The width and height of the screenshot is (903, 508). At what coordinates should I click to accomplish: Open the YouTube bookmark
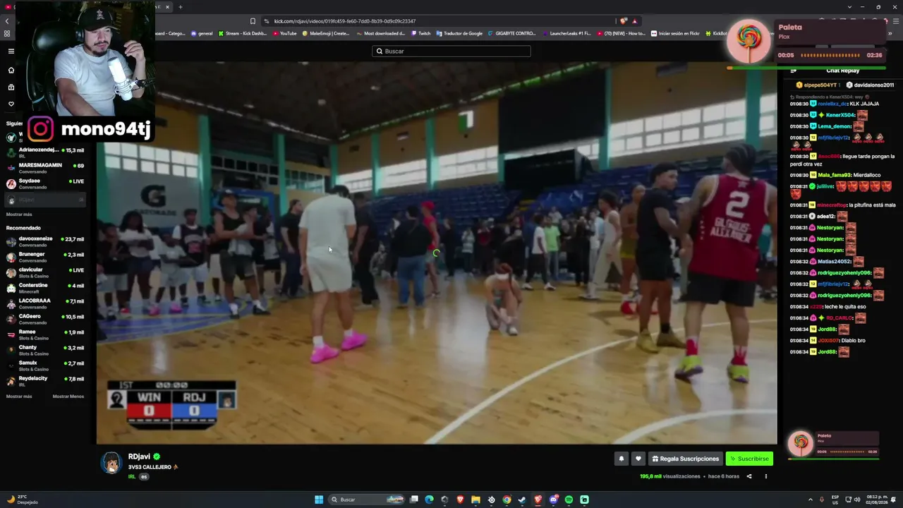pos(285,33)
